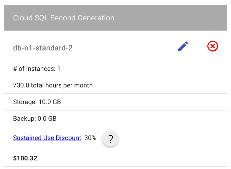The width and height of the screenshot is (231, 169).
Task: Click the pencil edit icon
Action: coord(183,46)
